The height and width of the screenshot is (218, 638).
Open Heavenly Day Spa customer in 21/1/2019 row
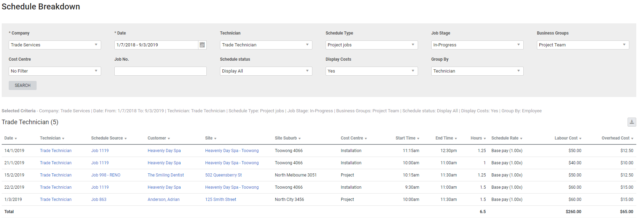[x=164, y=163]
